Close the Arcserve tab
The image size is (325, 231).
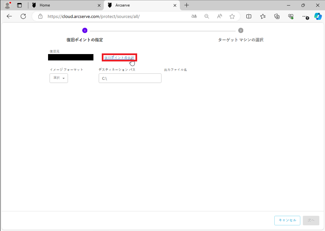point(175,5)
